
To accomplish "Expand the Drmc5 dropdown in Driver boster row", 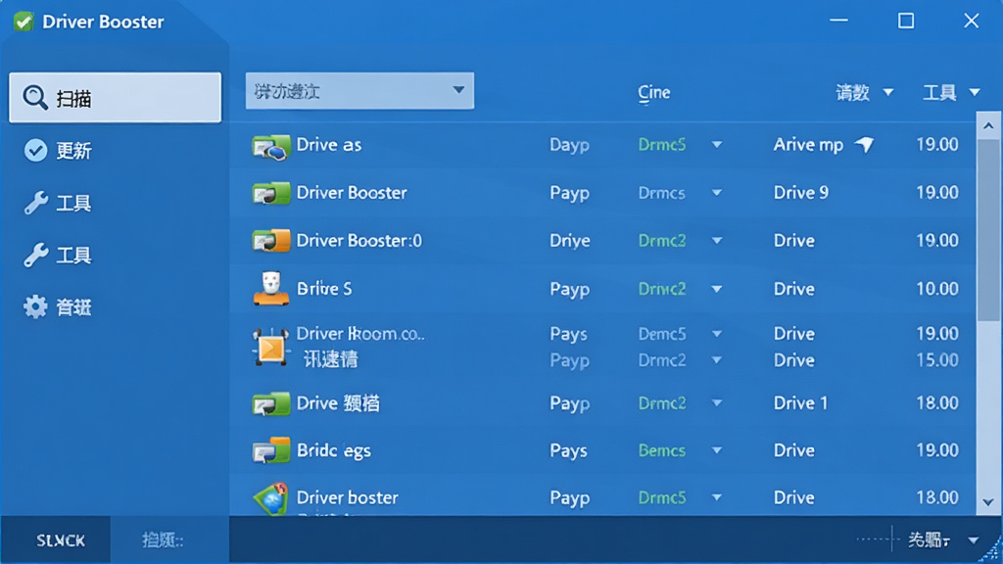I will 717,497.
